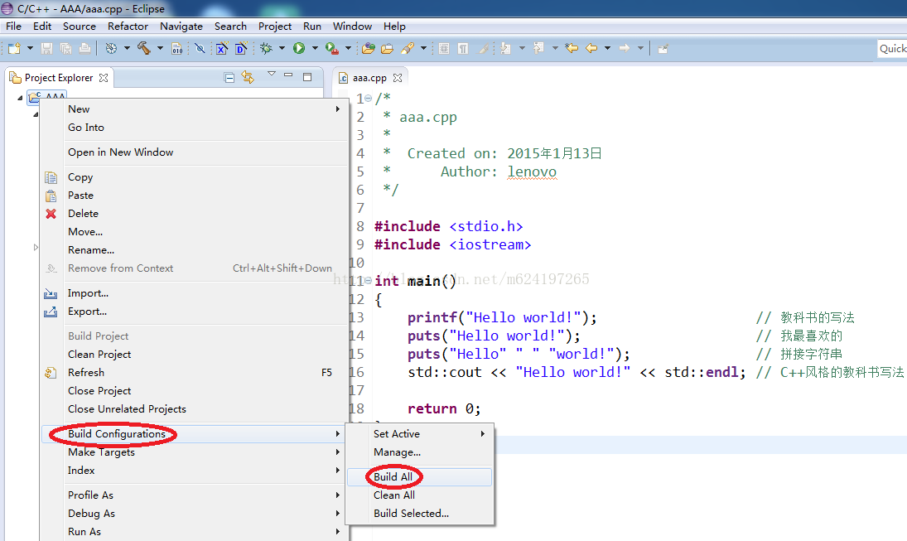Click the build configuration gear-clock icon
This screenshot has height=541, width=907.
[111, 49]
